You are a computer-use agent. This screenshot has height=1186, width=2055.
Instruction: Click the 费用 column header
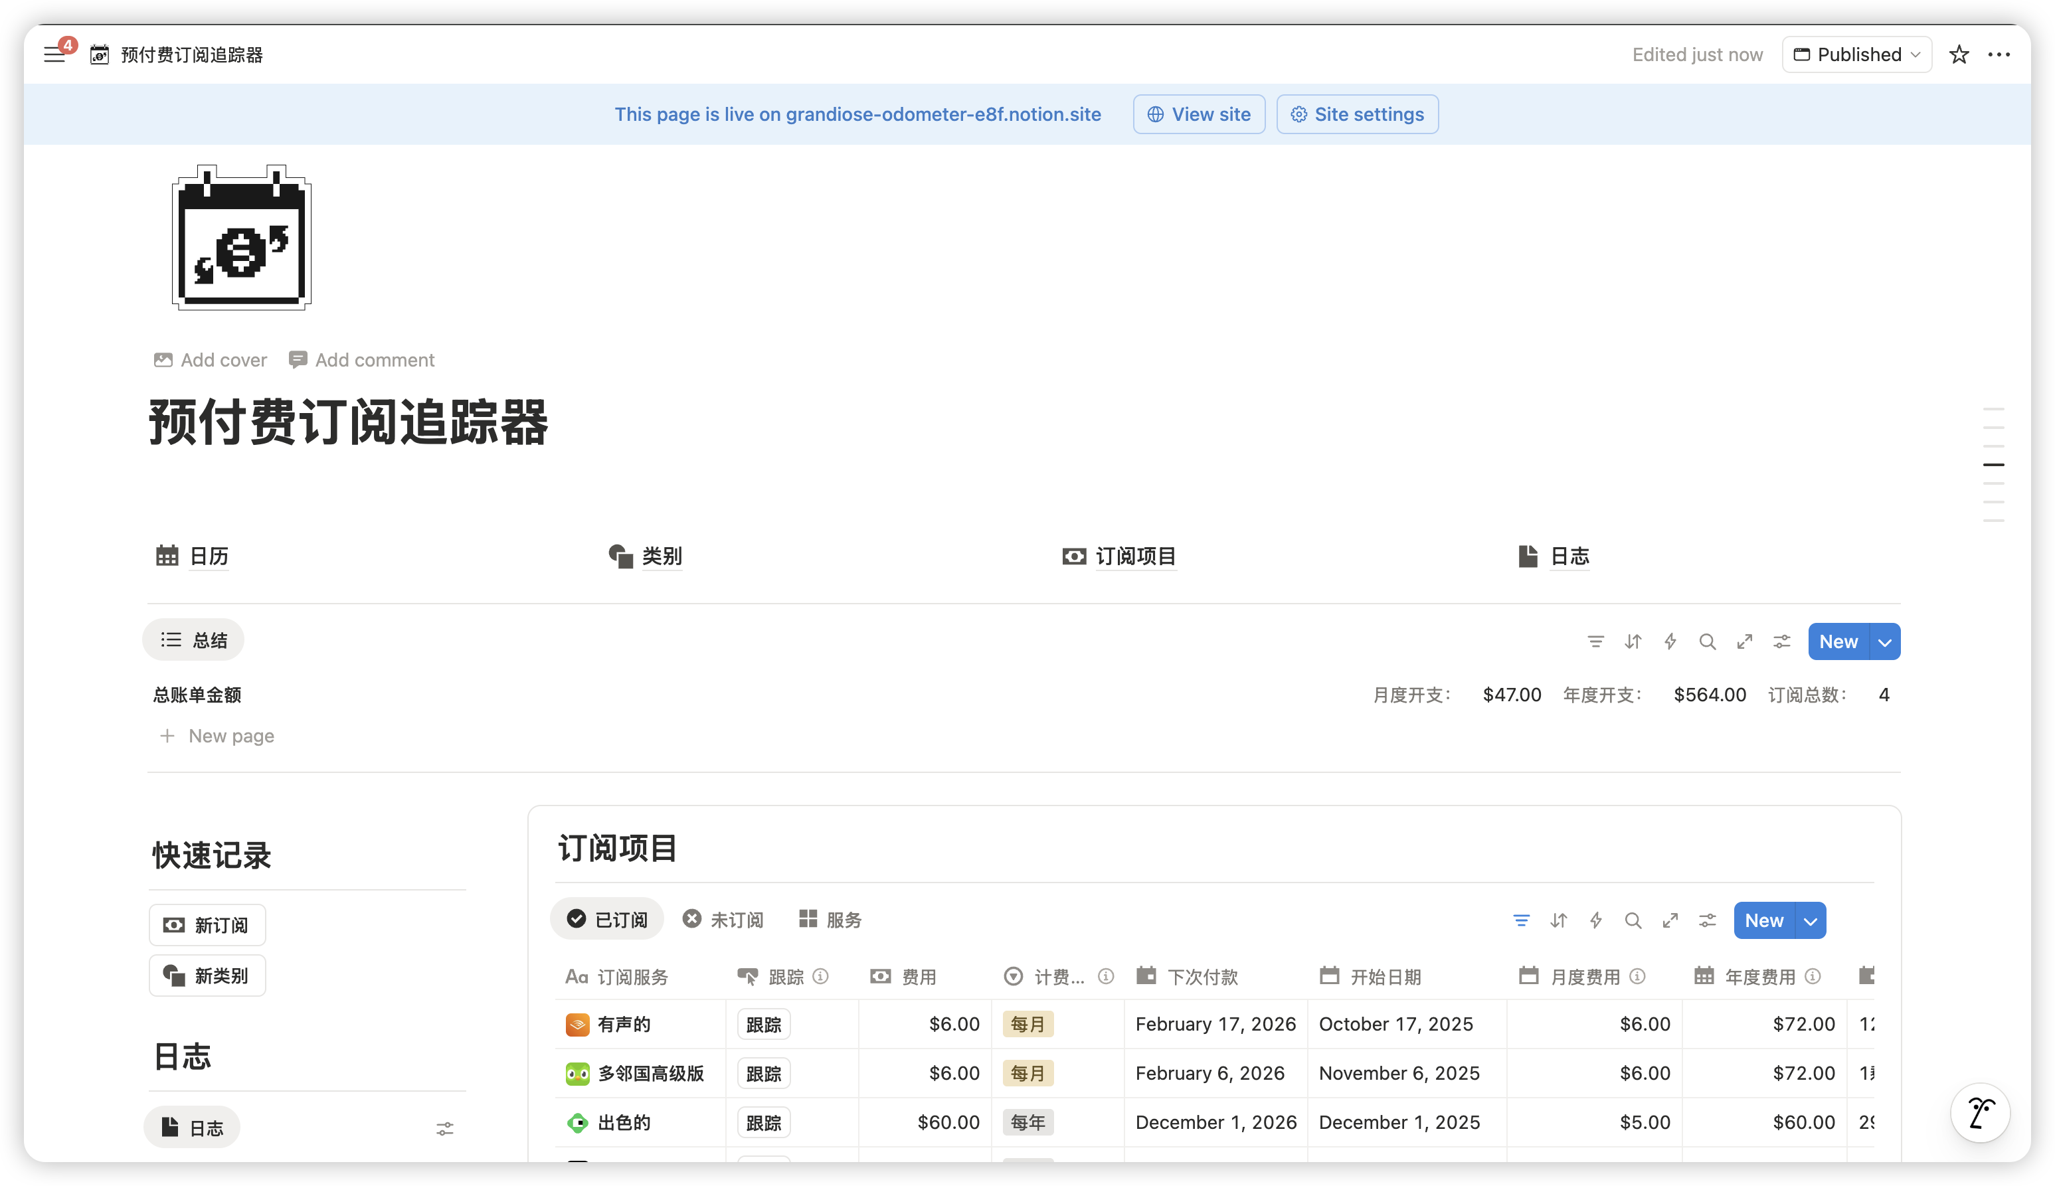(x=925, y=977)
